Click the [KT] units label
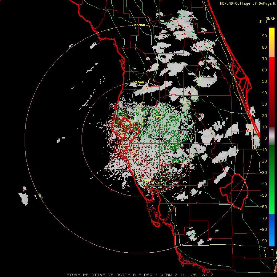The width and height of the screenshot is (277, 277). pos(263,21)
